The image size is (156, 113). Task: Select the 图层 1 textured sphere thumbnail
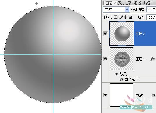point(122,59)
